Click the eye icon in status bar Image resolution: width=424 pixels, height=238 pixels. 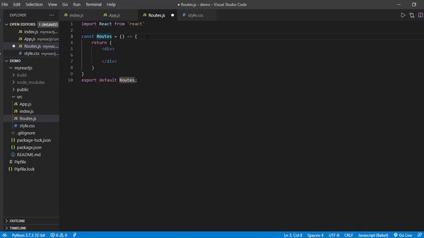pyautogui.click(x=5, y=235)
